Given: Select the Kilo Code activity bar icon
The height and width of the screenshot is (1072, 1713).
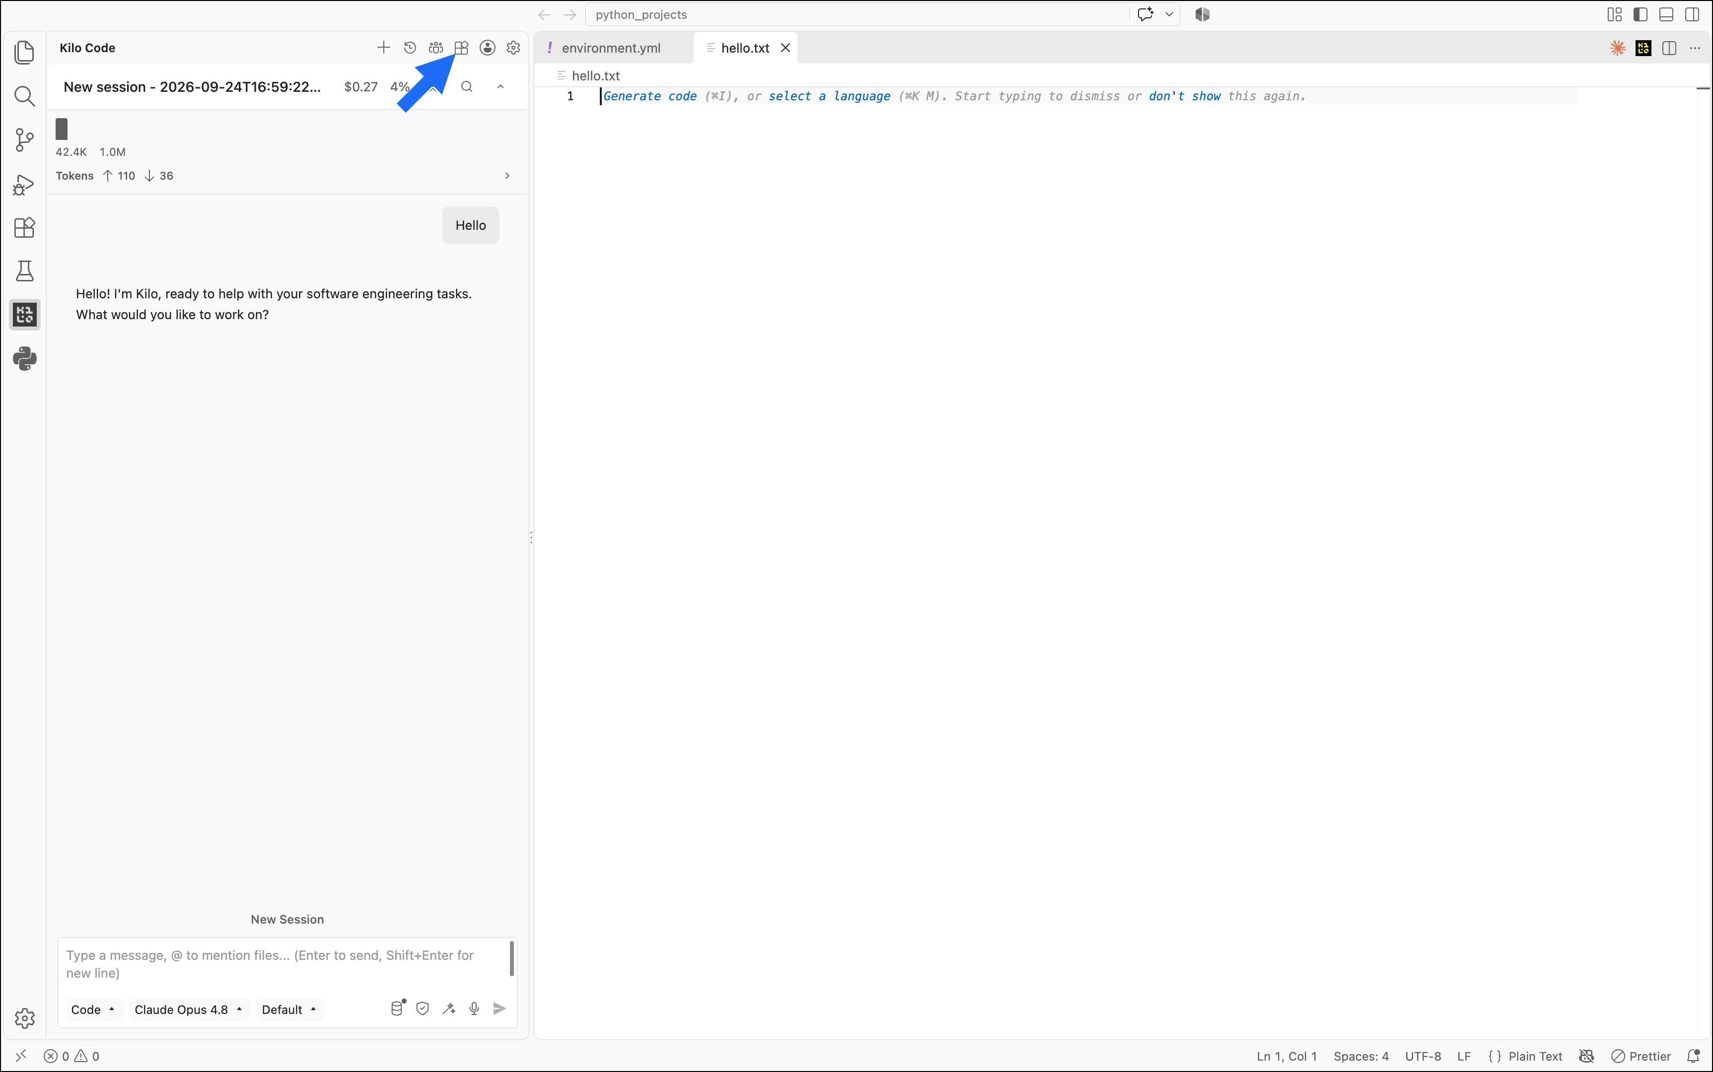Looking at the screenshot, I should pos(25,315).
